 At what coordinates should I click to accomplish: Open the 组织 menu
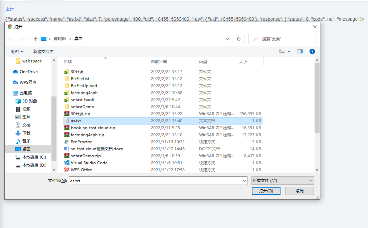[17, 52]
